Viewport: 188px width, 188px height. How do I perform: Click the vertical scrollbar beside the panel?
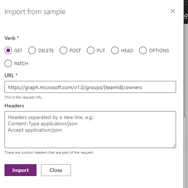[186, 106]
